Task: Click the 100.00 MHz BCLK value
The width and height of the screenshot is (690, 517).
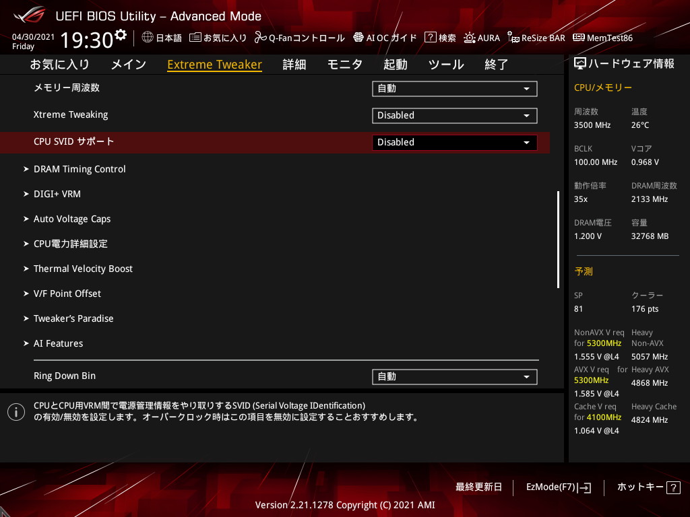Action: coord(596,162)
